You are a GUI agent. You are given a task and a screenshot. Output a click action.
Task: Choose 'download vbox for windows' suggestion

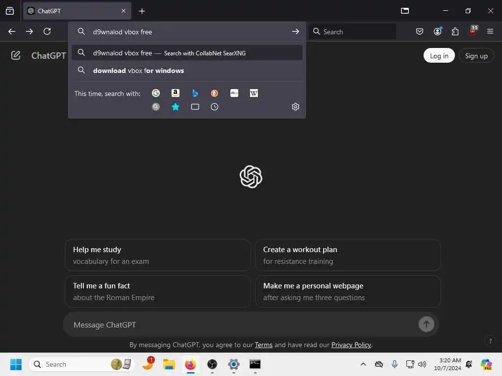187,70
